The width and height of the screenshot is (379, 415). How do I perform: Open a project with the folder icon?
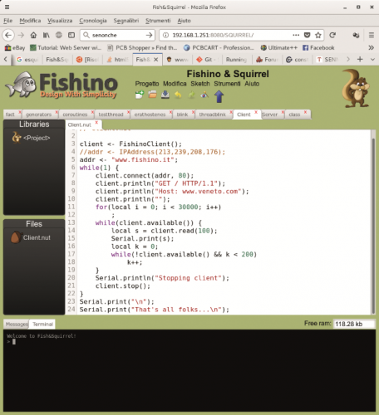[152, 95]
